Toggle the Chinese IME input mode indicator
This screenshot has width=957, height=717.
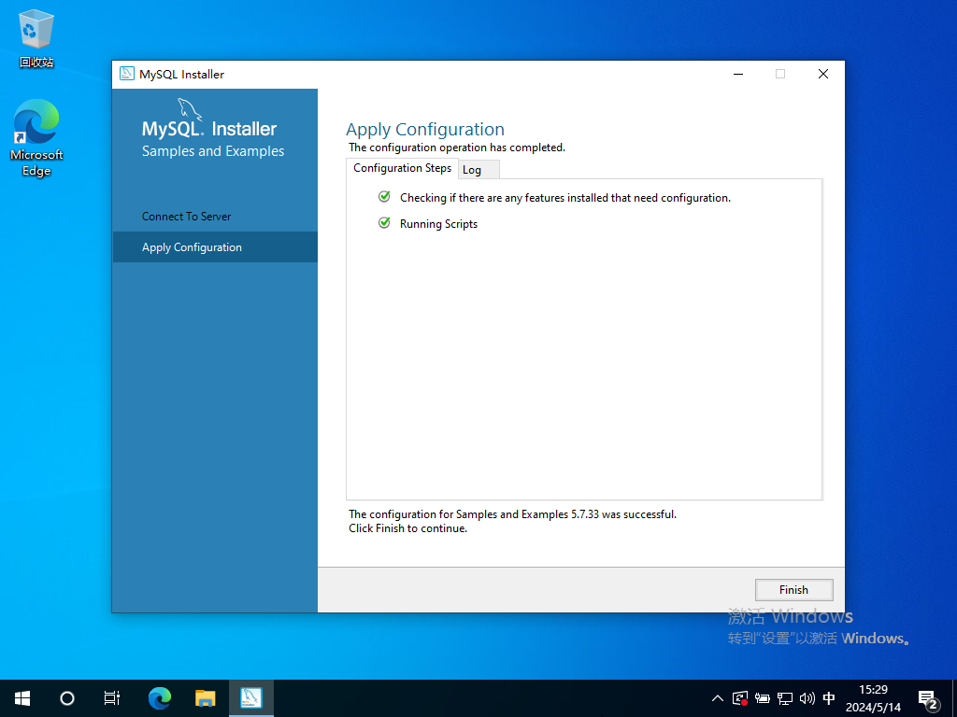tap(829, 698)
